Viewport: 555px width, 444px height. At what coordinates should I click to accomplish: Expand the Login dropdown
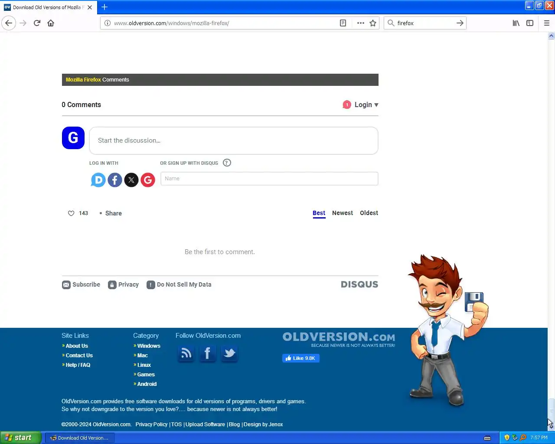(x=366, y=104)
